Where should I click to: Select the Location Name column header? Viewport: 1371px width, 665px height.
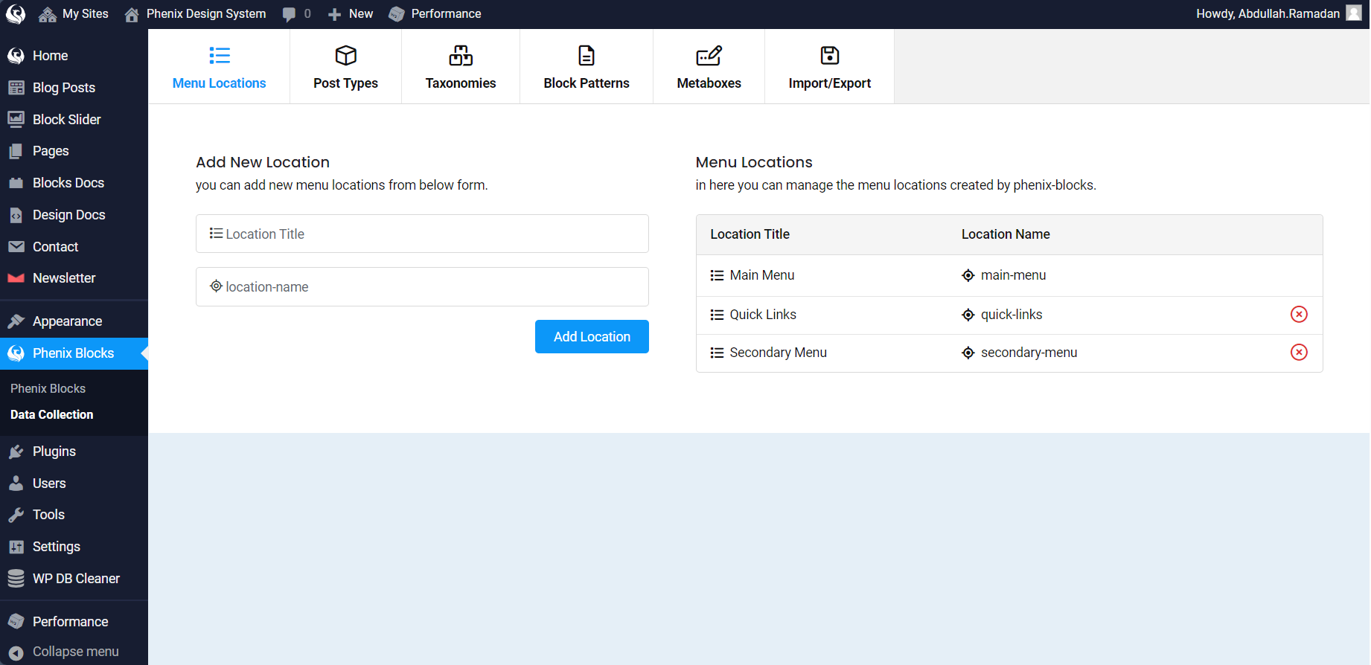pos(1006,234)
